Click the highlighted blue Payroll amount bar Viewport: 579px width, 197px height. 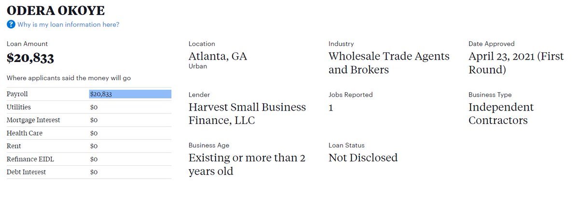[130, 94]
